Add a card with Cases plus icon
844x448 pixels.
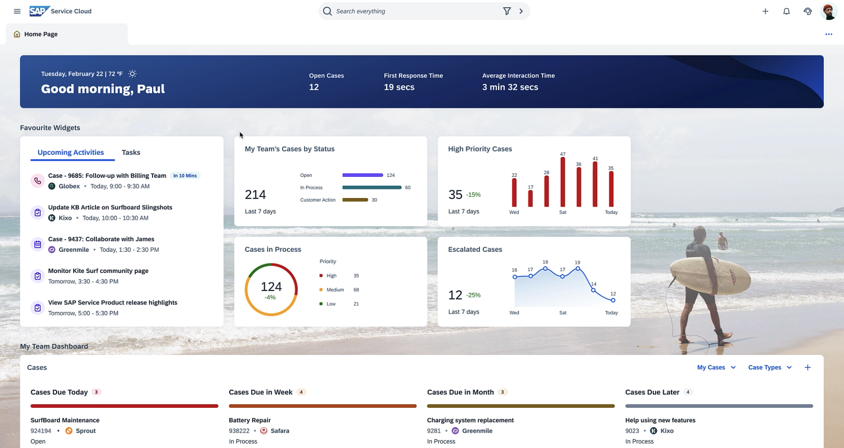[x=807, y=368]
